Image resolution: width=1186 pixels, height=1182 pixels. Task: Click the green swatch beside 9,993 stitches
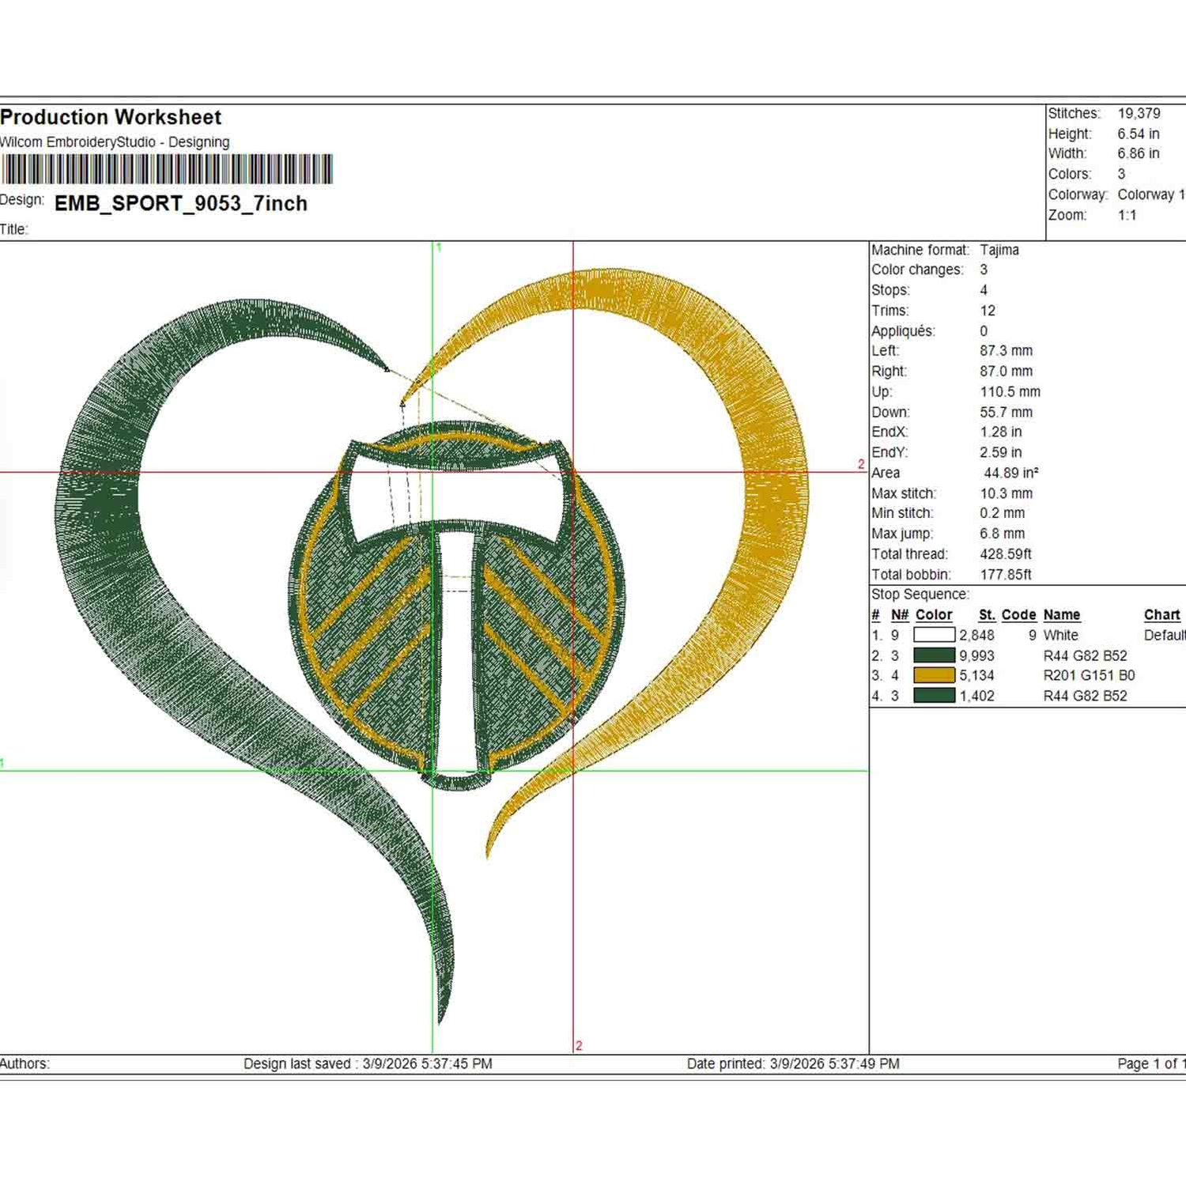pos(934,655)
